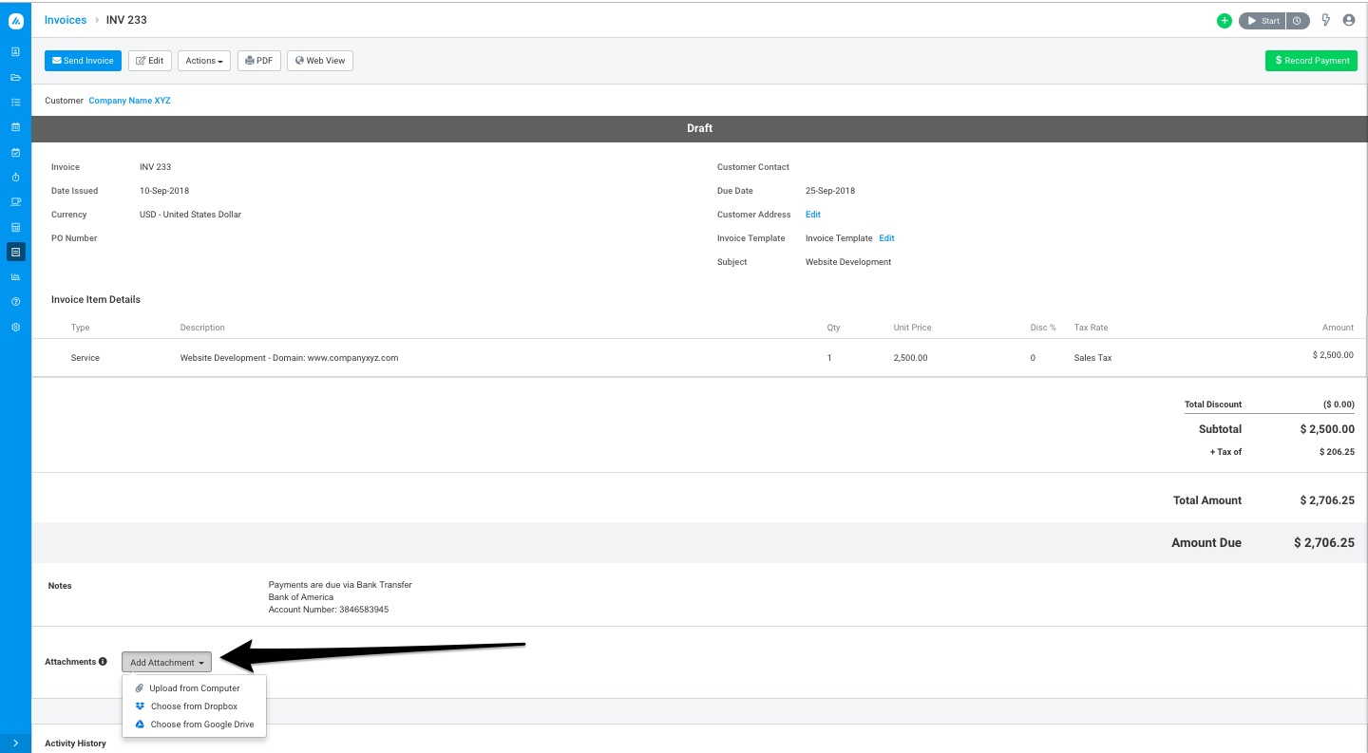Open the help question mark icon

[x=15, y=301]
